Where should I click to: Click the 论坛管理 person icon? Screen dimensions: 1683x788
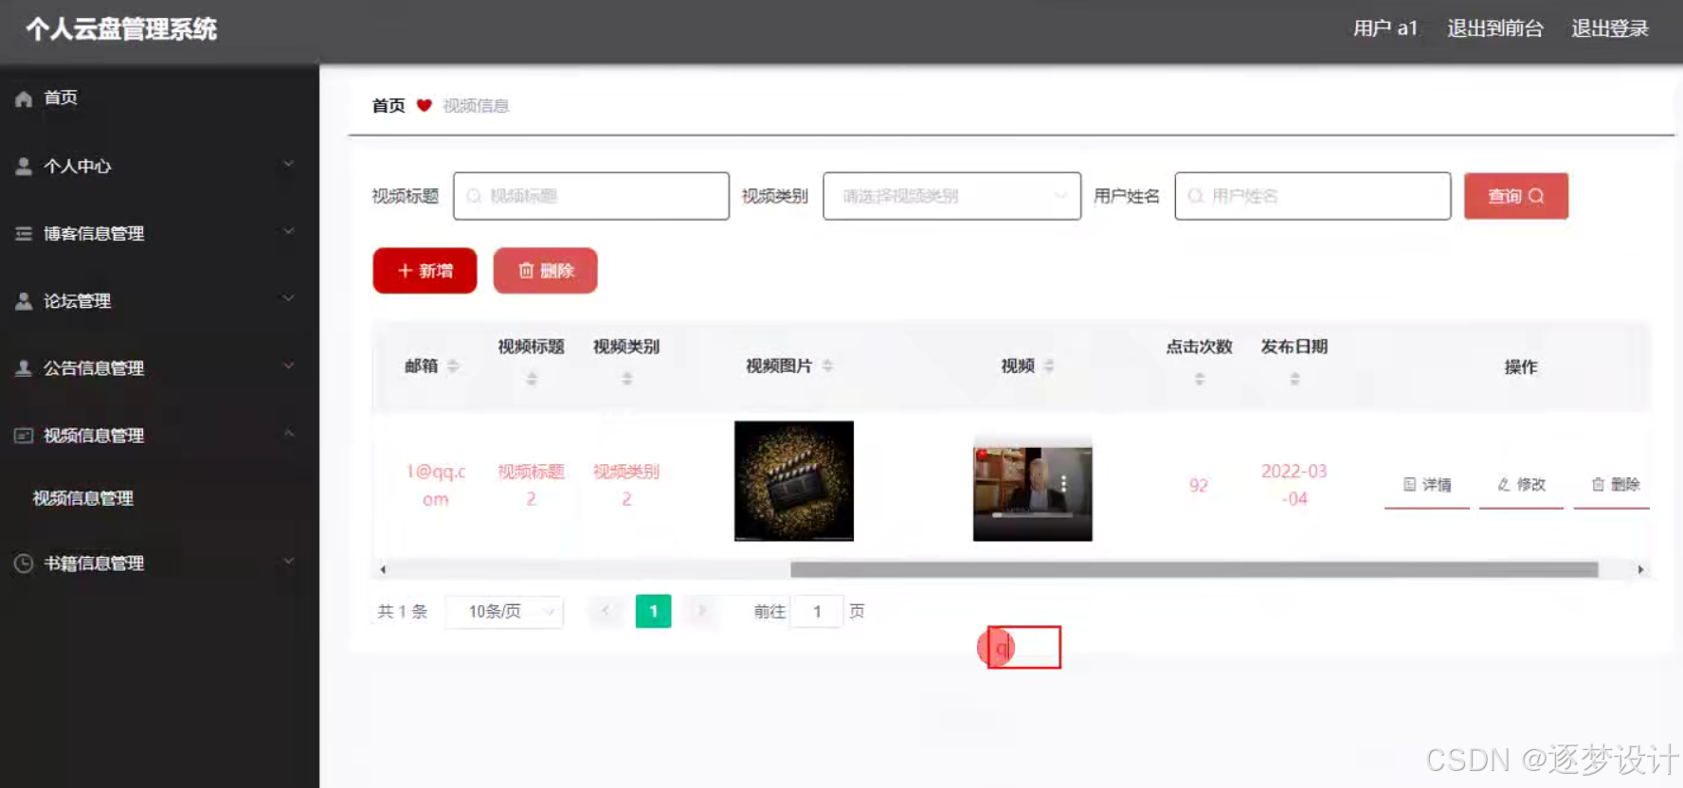pos(24,301)
